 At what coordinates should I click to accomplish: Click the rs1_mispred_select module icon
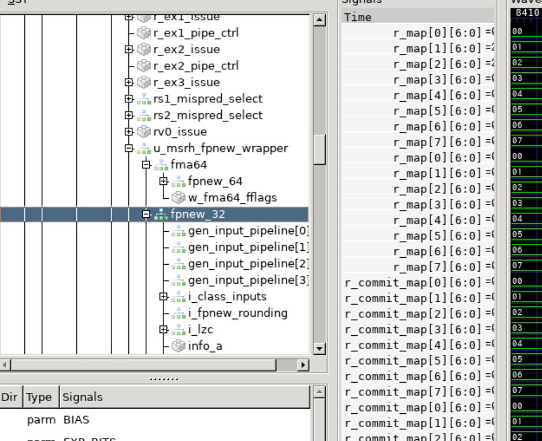tap(144, 99)
